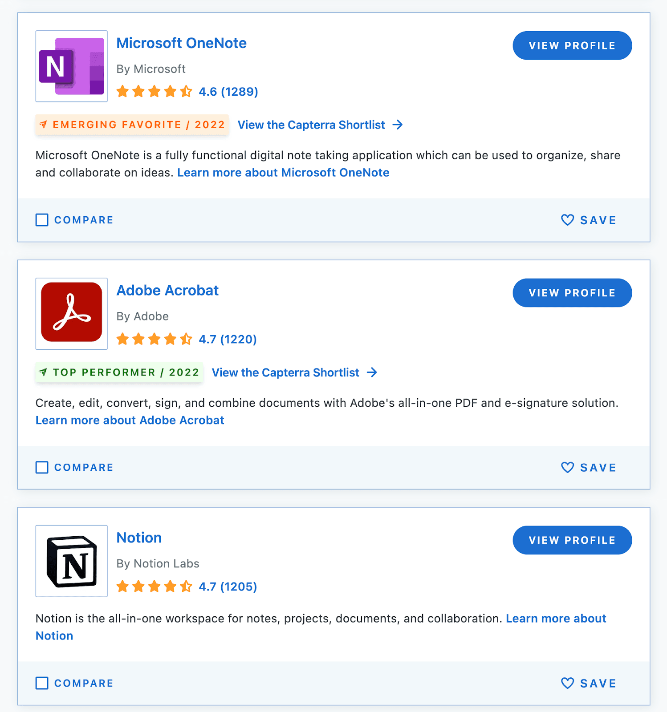Click View Profile for Microsoft OneNote
Image resolution: width=667 pixels, height=712 pixels.
click(x=572, y=45)
